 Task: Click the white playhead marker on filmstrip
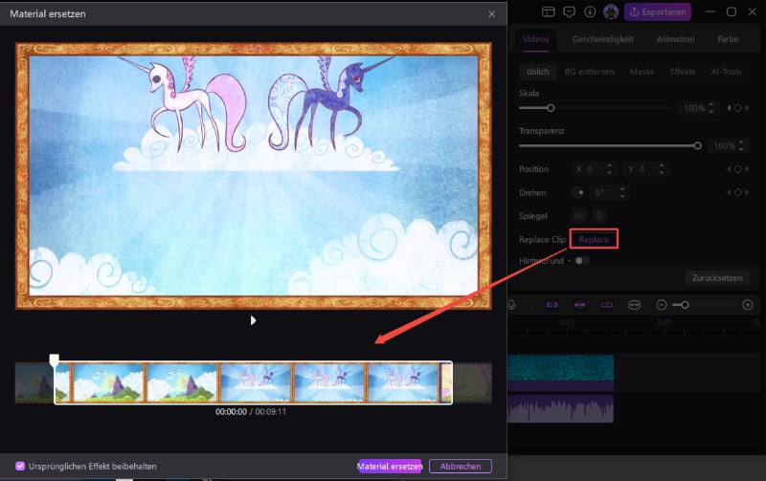[55, 360]
